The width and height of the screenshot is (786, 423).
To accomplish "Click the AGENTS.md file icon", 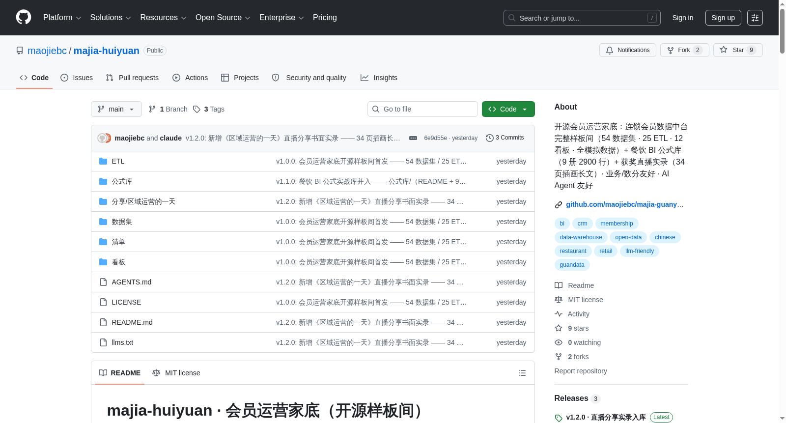I will 103,282.
